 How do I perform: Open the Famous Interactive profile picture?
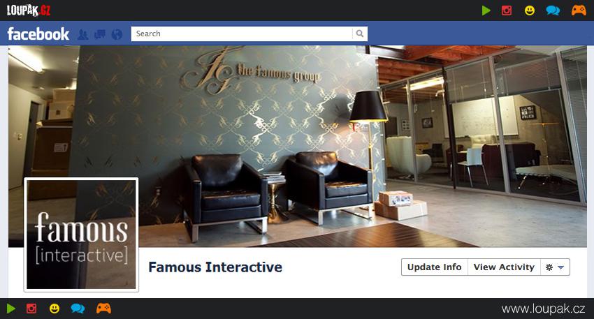click(x=81, y=235)
